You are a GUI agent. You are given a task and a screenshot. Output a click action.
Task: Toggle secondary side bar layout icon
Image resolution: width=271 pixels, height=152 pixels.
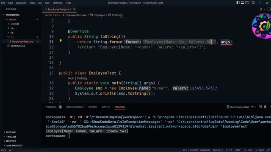click(x=247, y=3)
